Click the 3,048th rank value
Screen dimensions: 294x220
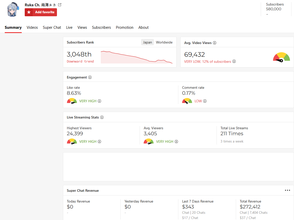tap(79, 54)
